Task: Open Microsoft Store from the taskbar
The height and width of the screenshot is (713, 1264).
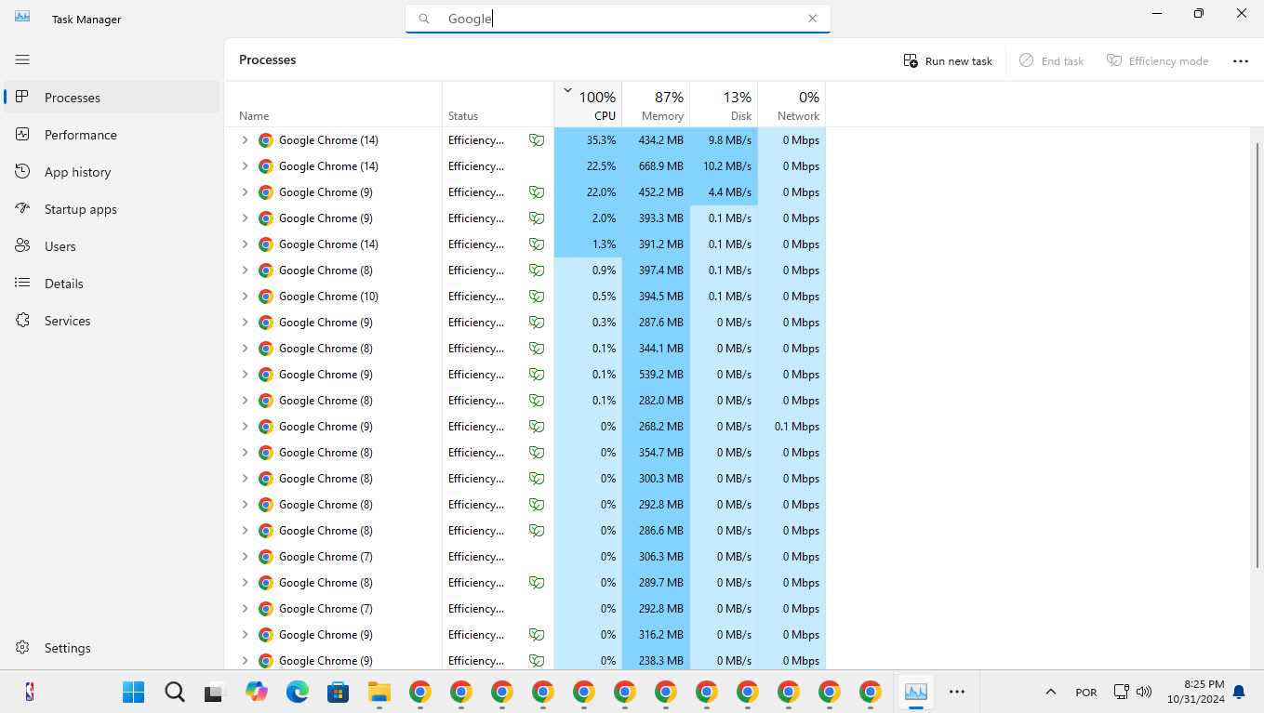Action: (338, 692)
